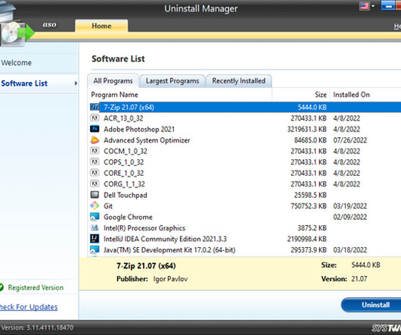Click the Version 21.07 detail value
Viewport: 401px width, 335px height.
point(359,279)
